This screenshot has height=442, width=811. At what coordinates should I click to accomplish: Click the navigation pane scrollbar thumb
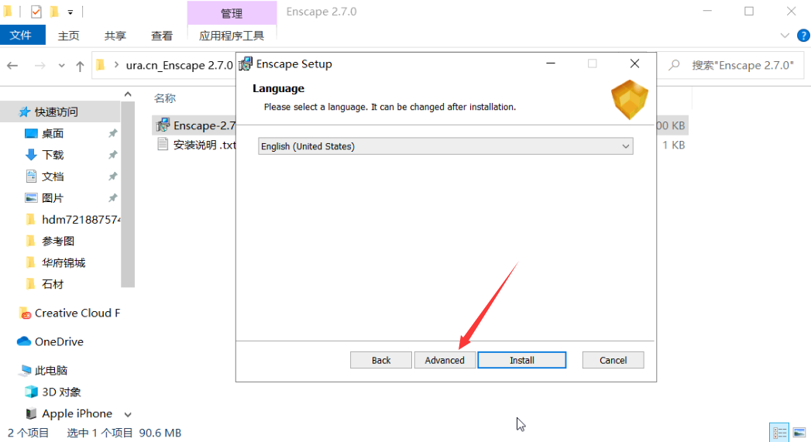point(128,194)
